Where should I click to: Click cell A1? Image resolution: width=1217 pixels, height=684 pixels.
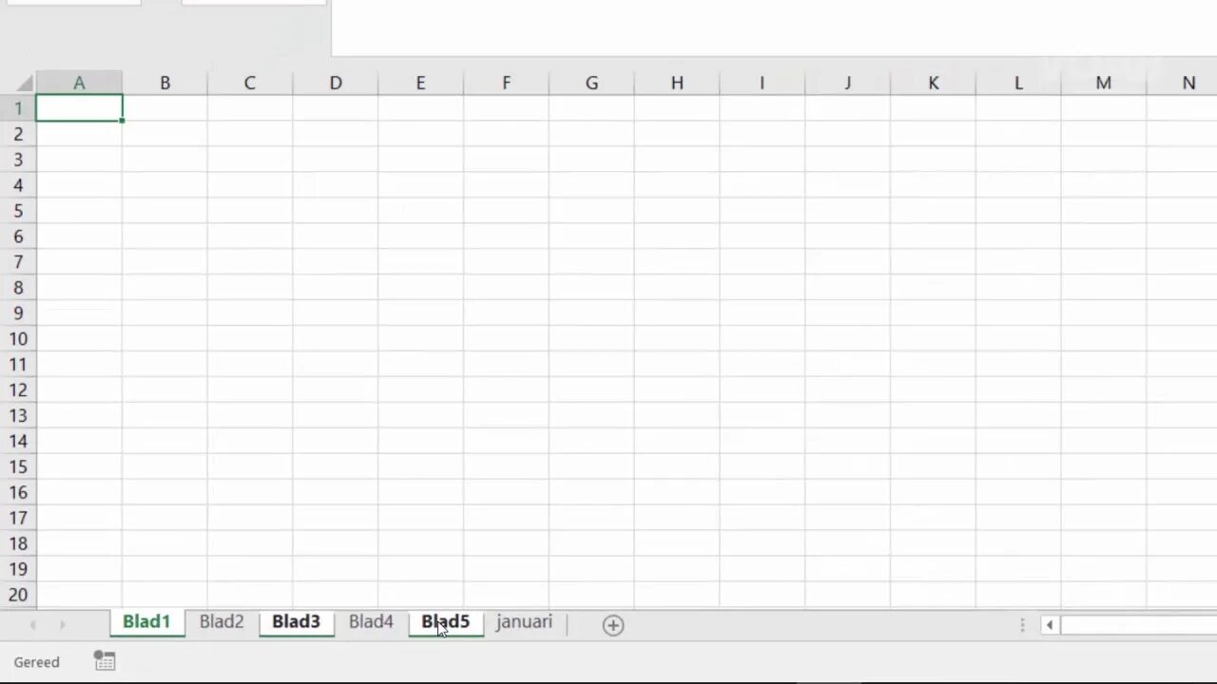[x=79, y=108]
